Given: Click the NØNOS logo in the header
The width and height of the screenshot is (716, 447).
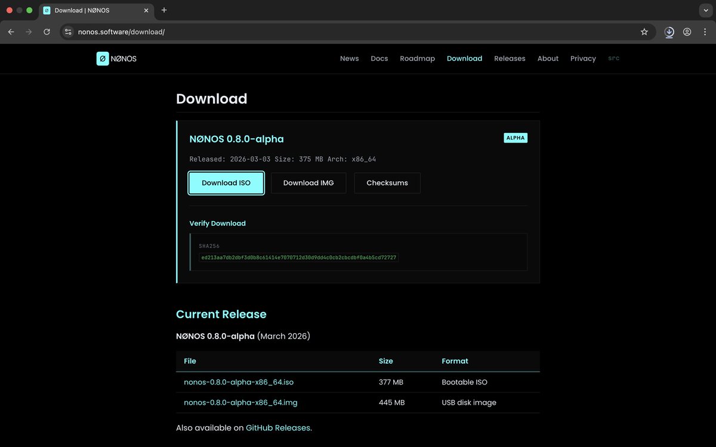Looking at the screenshot, I should 116,58.
